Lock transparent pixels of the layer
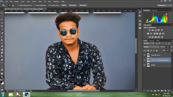Image resolution: width=173 pixels, height=97 pixels. 148,51
